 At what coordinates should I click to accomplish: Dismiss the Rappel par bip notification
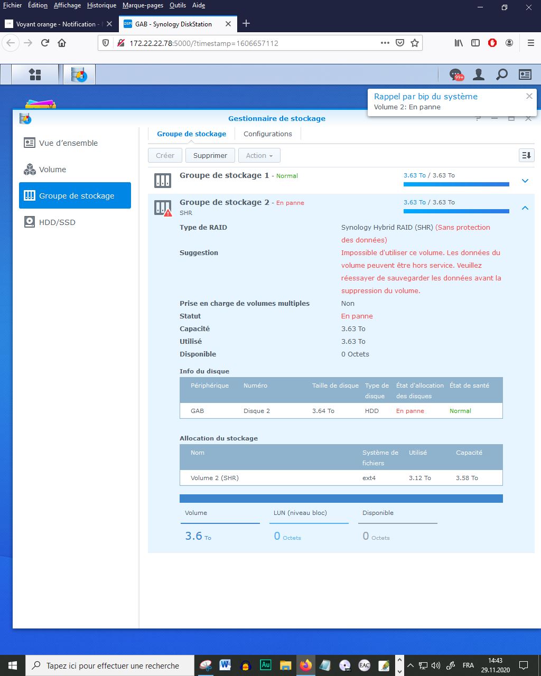[529, 96]
